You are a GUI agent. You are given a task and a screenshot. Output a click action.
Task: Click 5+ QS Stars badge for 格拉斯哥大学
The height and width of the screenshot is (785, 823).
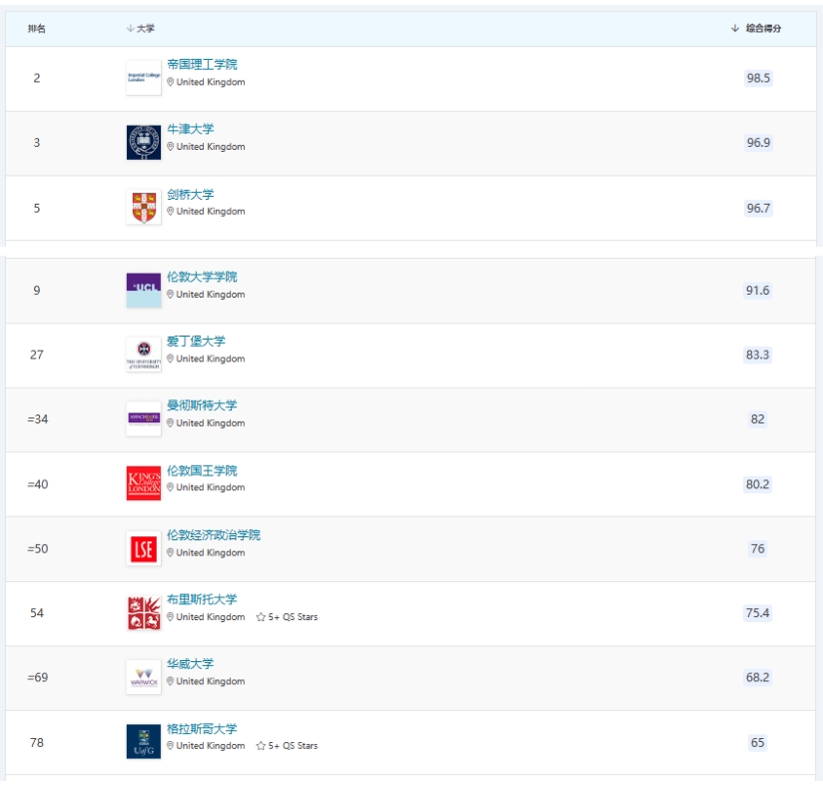click(287, 746)
